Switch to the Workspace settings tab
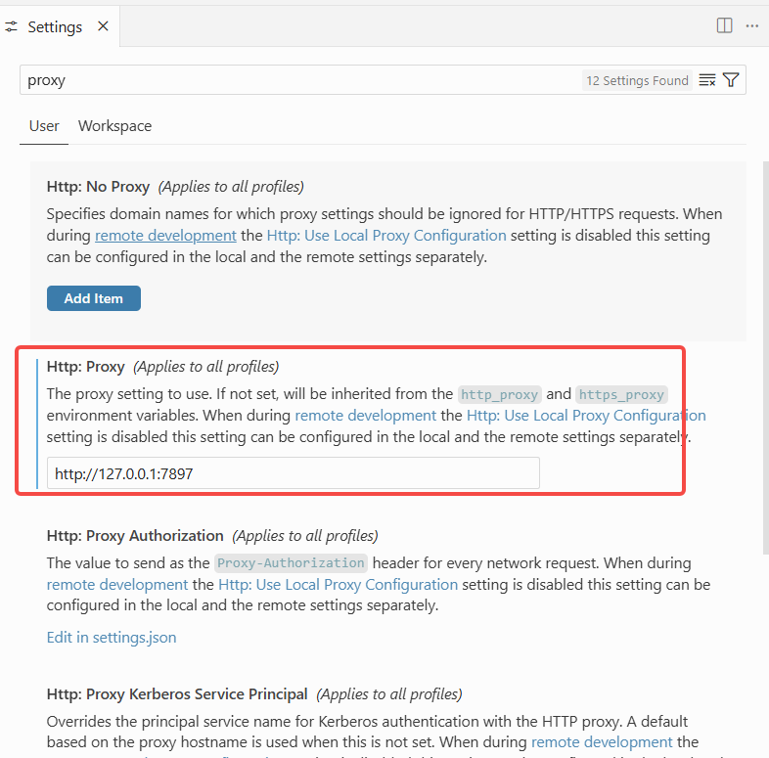Screen dimensions: 769x758 (x=114, y=126)
